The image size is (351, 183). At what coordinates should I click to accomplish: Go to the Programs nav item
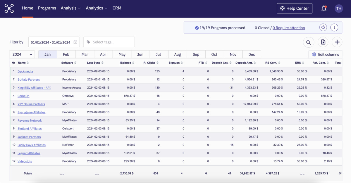point(47,8)
